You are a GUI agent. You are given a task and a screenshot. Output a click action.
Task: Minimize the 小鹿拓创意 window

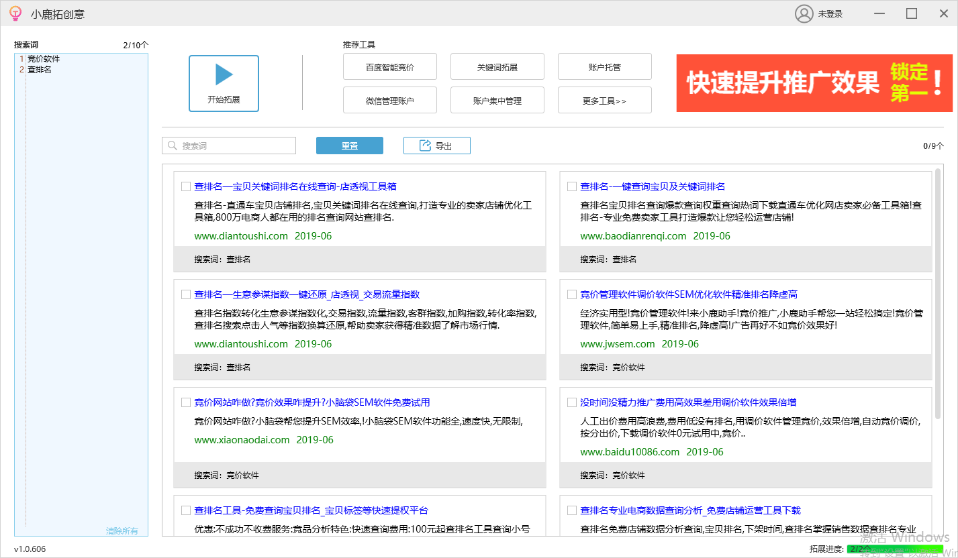click(x=881, y=13)
